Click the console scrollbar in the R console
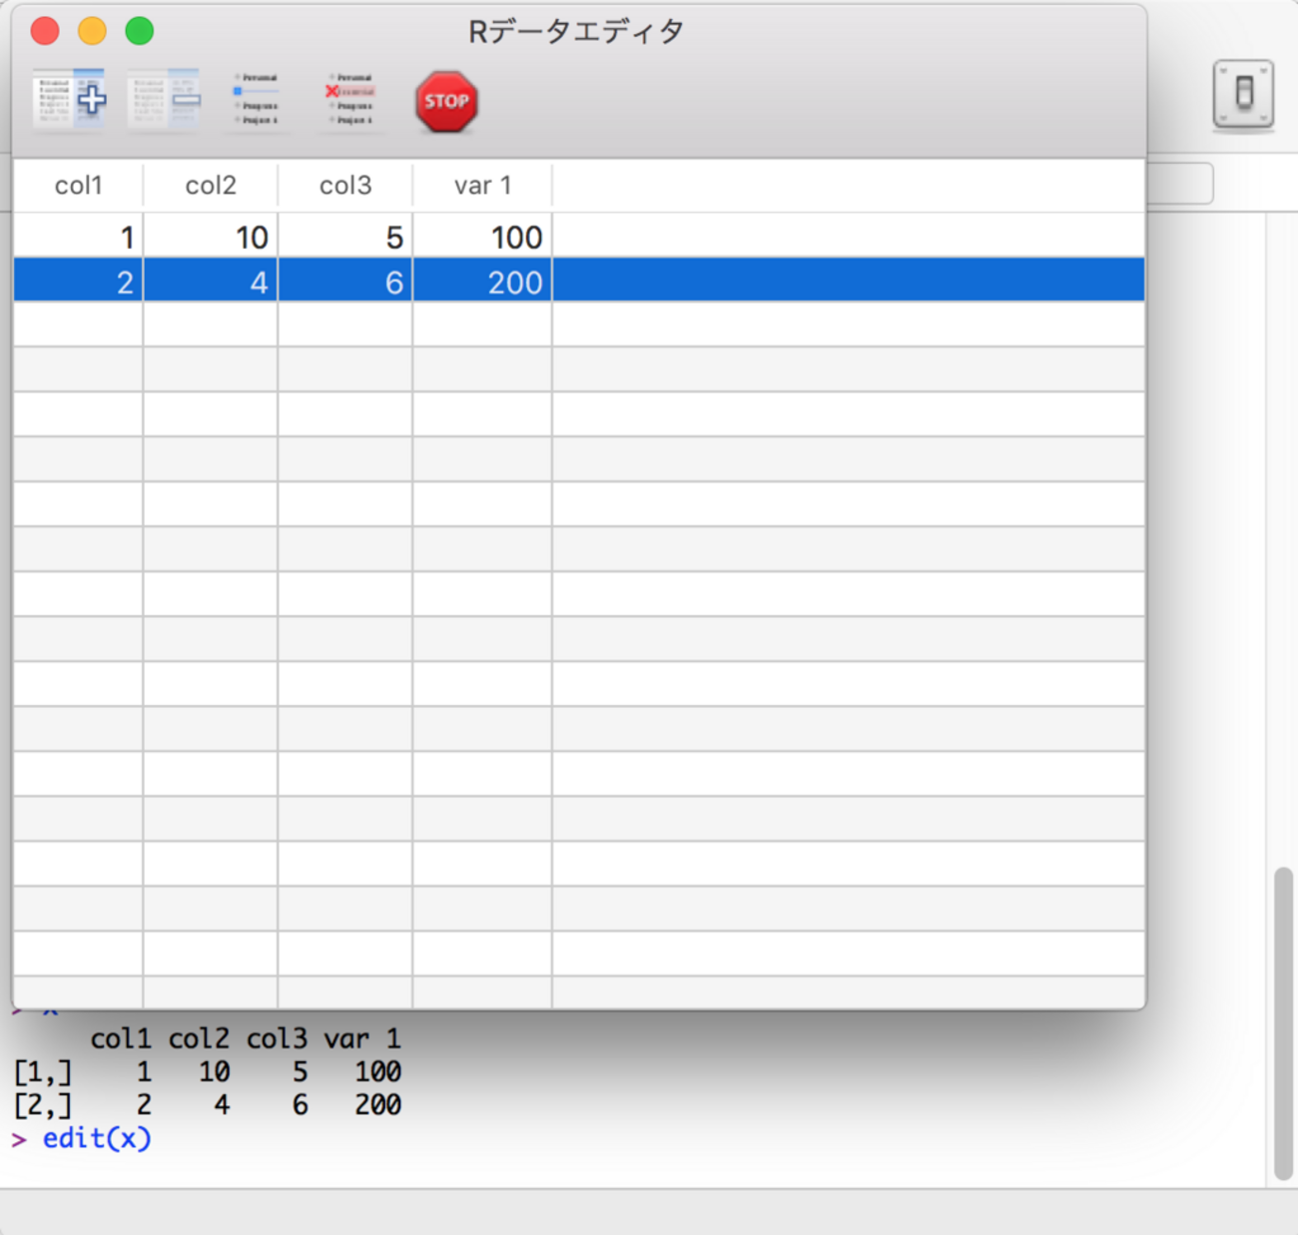This screenshot has width=1298, height=1235. point(1283,1024)
